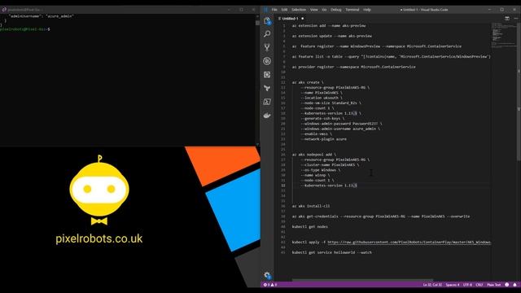Open the Help menu
Viewport: 521px width, 293px height.
[x=367, y=10]
